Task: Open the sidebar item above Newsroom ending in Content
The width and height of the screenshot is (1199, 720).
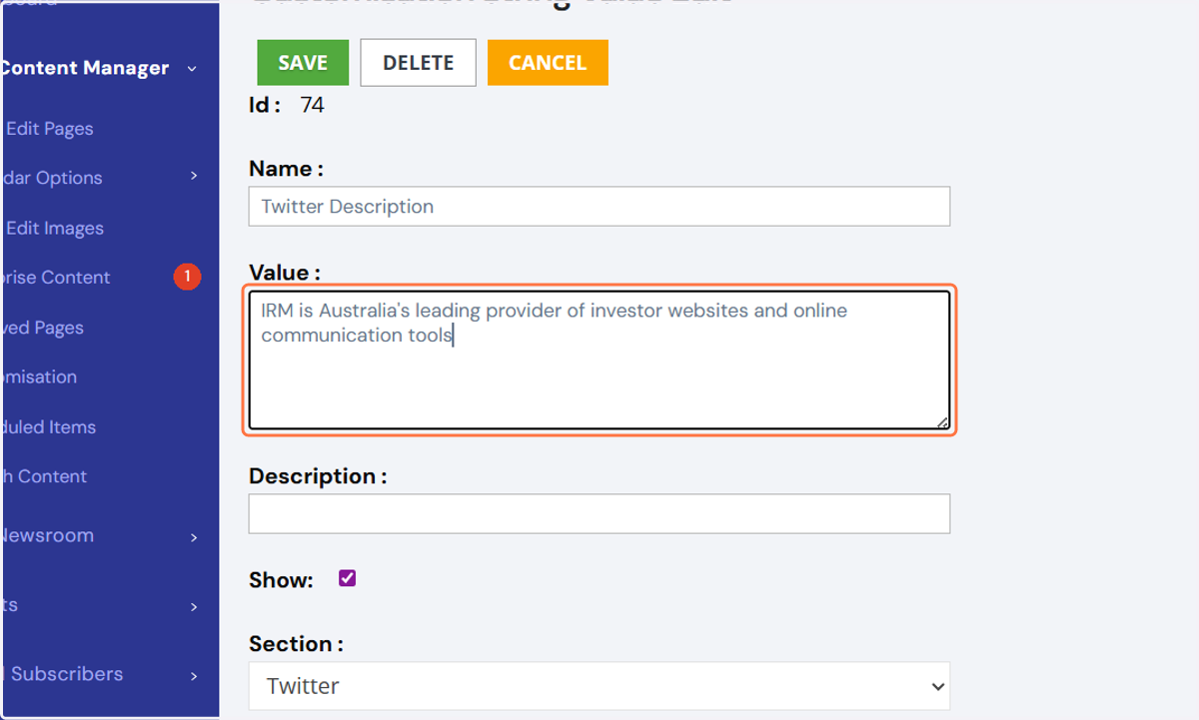Action: point(45,476)
